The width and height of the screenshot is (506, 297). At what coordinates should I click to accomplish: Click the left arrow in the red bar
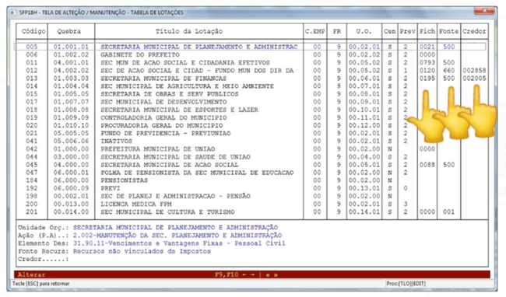click(244, 274)
